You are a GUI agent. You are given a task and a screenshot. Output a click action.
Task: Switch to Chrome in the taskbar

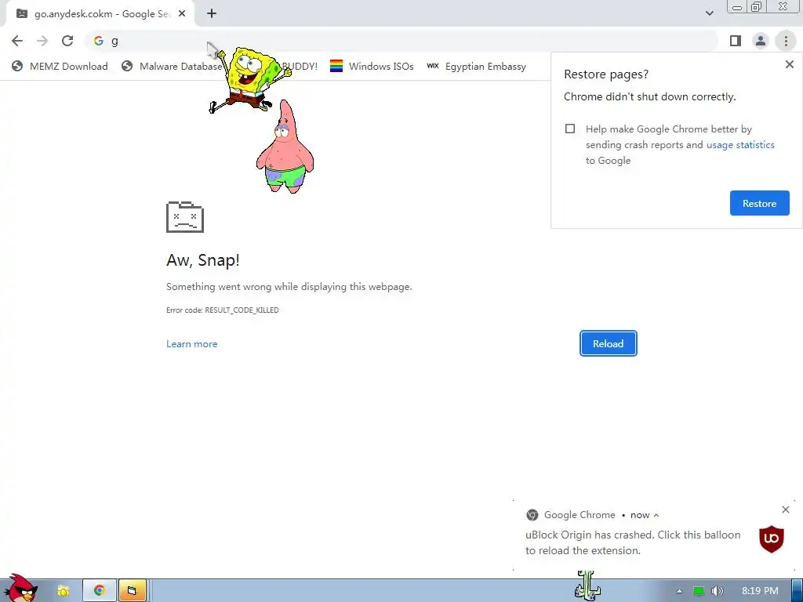tap(100, 591)
